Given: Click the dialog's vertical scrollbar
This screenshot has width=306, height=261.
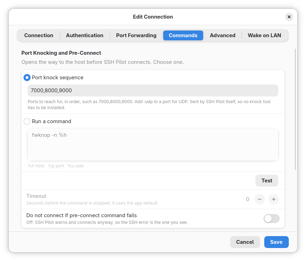Looking at the screenshot, I should pyautogui.click(x=295, y=109).
